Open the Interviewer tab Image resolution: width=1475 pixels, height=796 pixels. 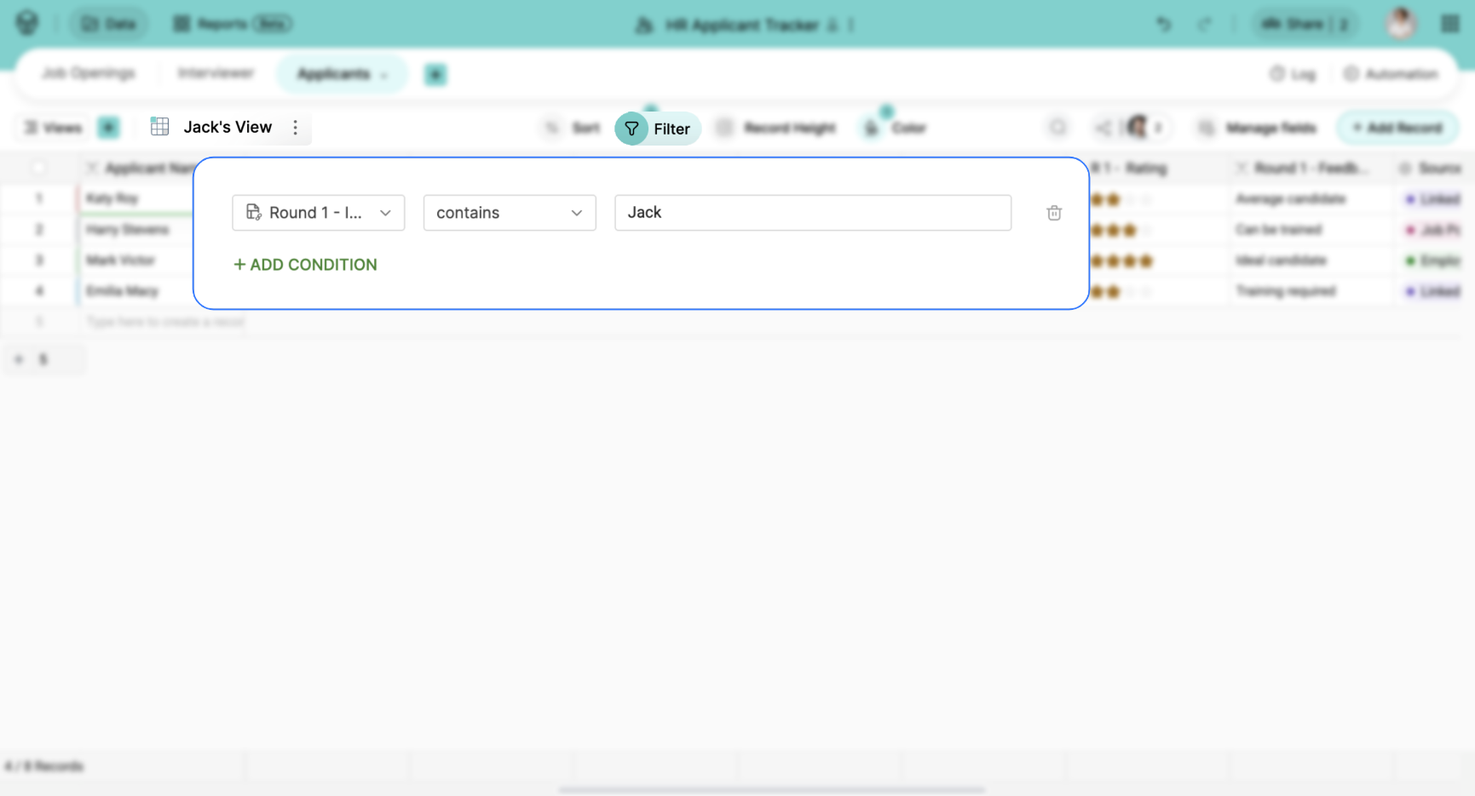click(x=216, y=73)
